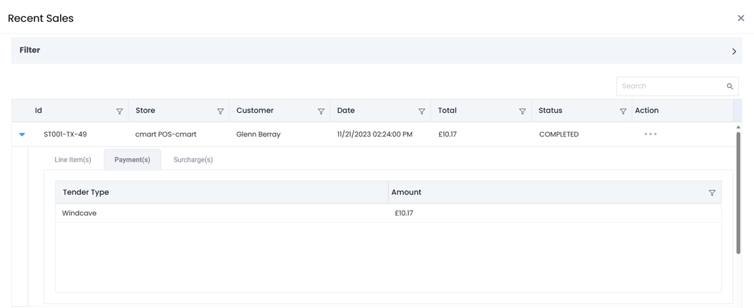Click the Customer column filter icon

click(x=321, y=111)
